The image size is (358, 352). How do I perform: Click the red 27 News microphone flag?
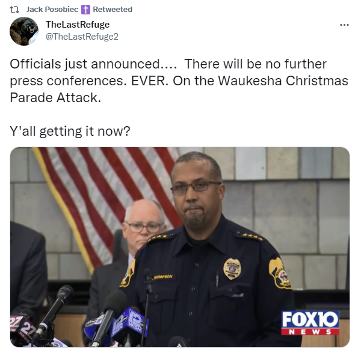pos(22,327)
